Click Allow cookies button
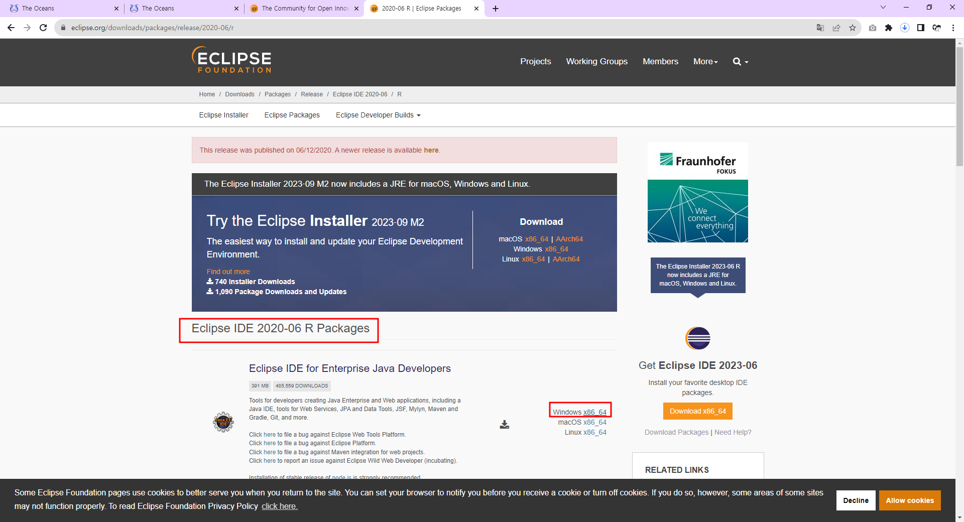Screen dimensions: 964x522 pyautogui.click(x=910, y=500)
